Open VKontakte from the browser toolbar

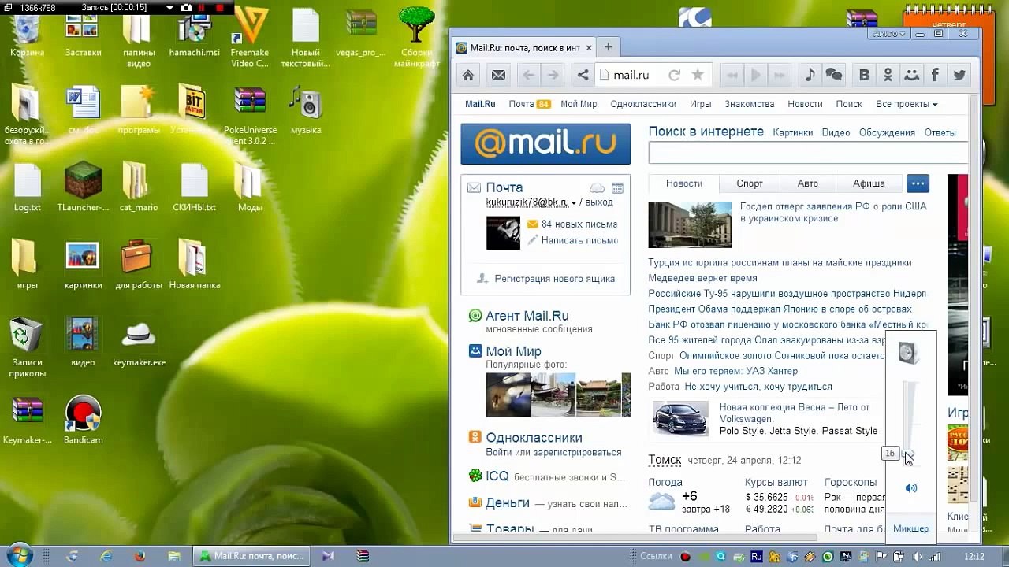pos(864,75)
